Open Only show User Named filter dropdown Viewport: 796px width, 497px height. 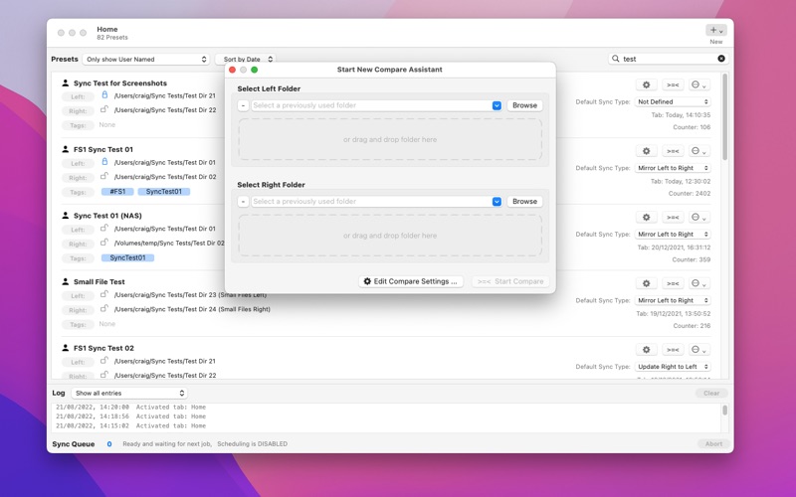[x=146, y=60]
